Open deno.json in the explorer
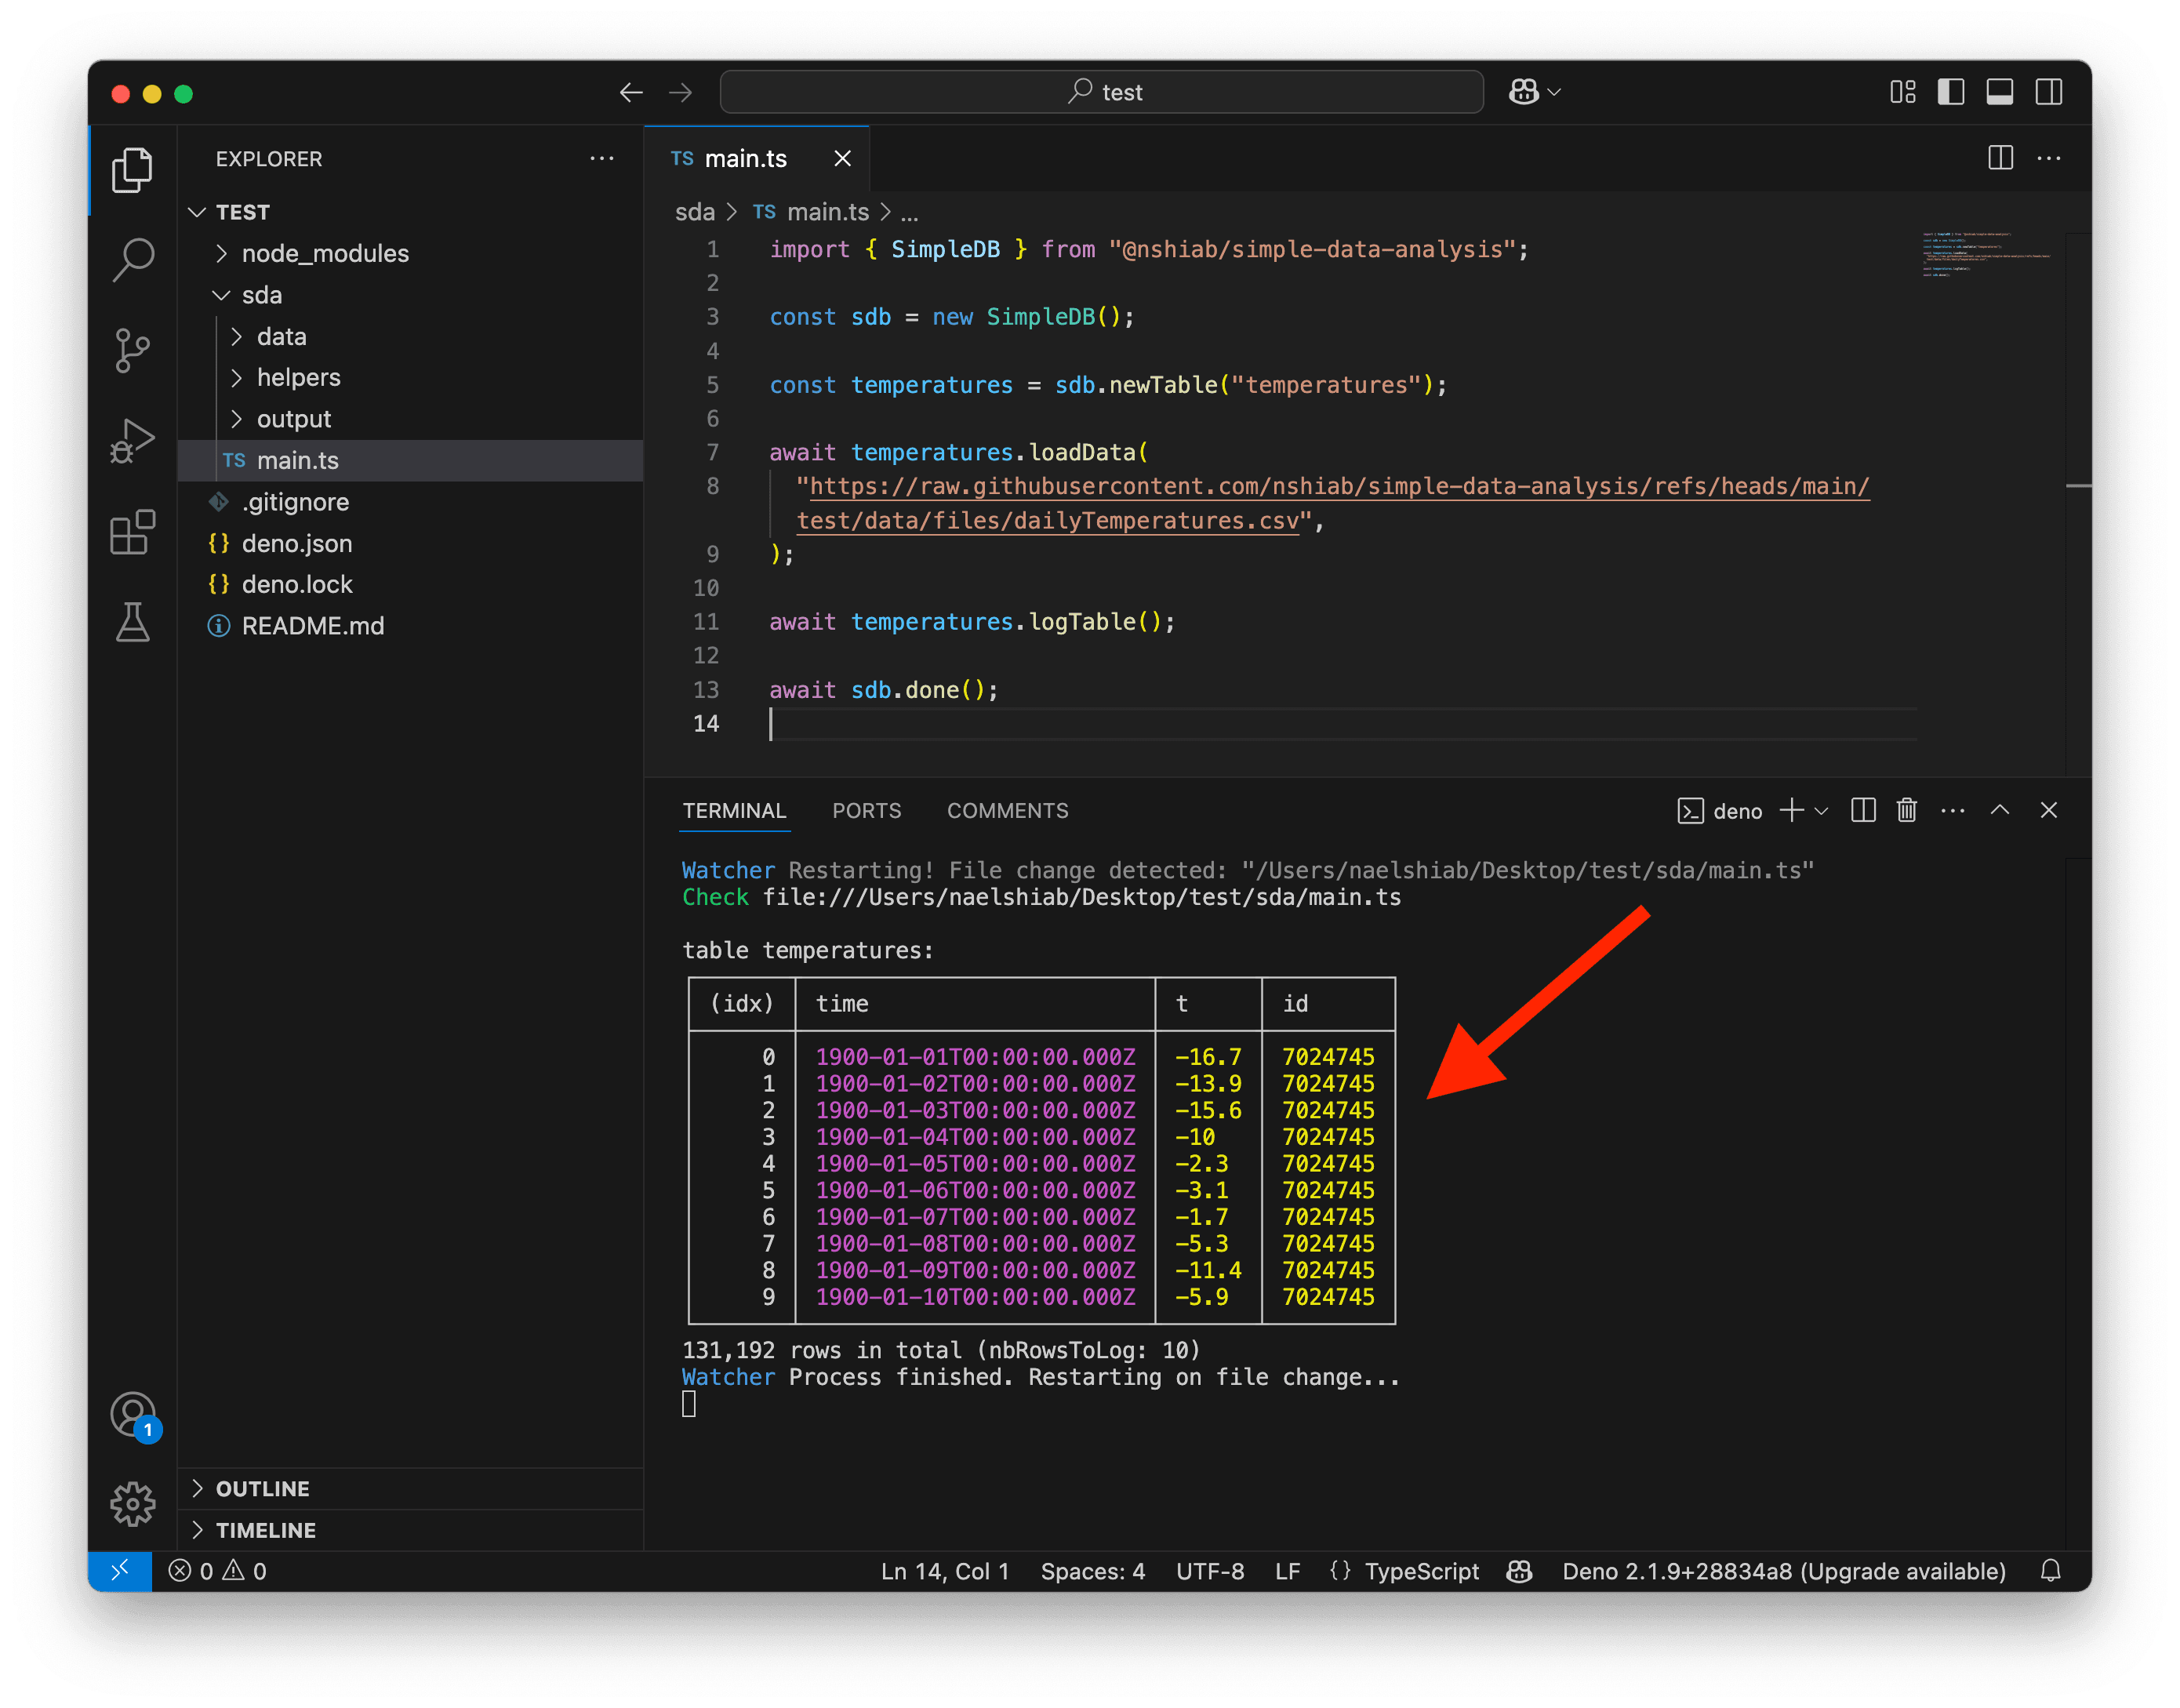This screenshot has height=1708, width=2180. coord(410,543)
